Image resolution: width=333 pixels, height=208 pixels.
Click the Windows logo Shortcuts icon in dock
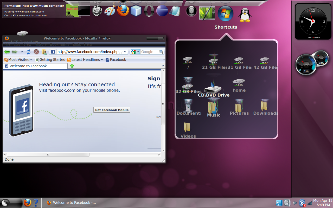coord(225,14)
